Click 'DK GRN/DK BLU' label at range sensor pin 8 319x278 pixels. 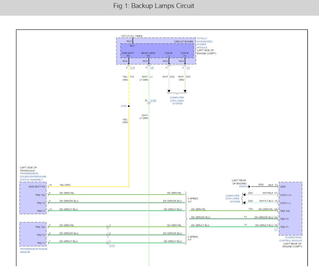(69, 233)
